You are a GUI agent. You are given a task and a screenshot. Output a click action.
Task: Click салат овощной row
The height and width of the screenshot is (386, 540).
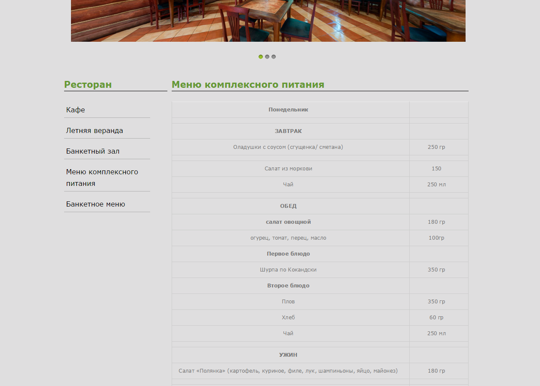click(x=288, y=222)
